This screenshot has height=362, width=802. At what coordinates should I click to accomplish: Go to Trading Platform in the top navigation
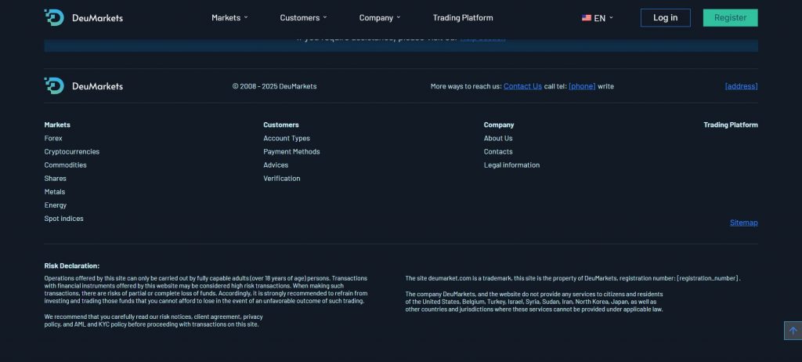coord(463,18)
